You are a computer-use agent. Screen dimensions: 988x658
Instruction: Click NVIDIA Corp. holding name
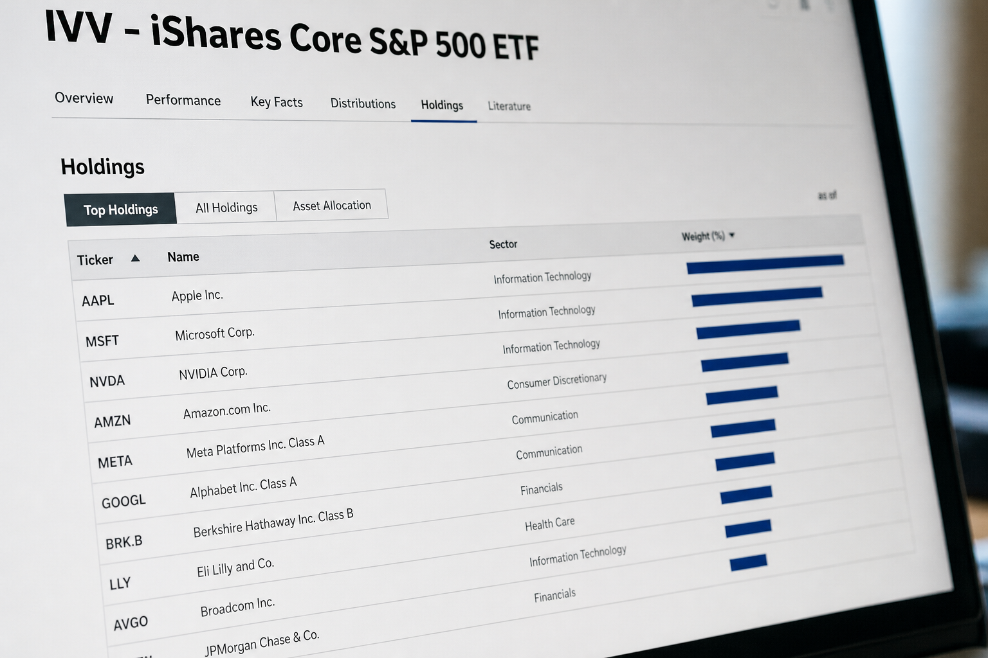213,373
